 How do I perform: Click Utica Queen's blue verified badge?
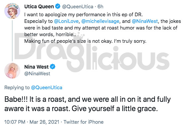tap(58, 6)
